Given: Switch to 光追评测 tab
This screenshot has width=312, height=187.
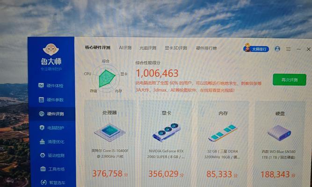Looking at the screenshot, I should (x=148, y=48).
